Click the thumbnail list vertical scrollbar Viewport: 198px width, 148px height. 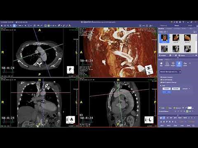click(x=196, y=44)
